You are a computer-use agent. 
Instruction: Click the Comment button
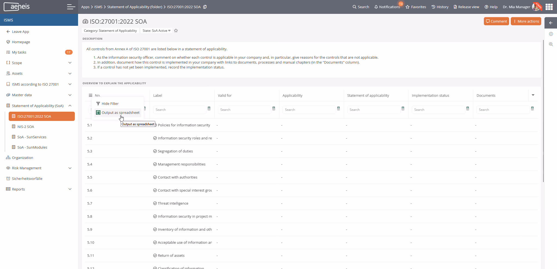496,21
